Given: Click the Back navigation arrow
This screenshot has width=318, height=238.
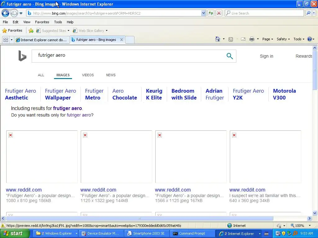Looking at the screenshot, I should point(6,13).
